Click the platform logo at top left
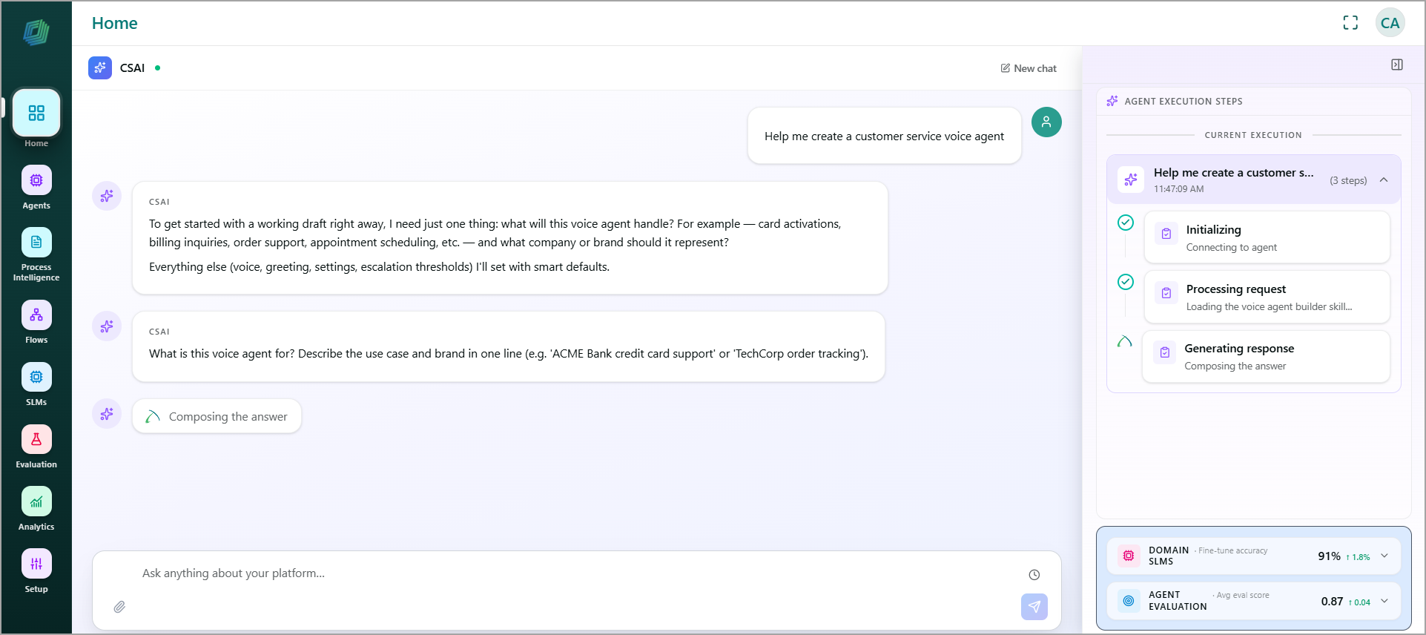 coord(36,32)
